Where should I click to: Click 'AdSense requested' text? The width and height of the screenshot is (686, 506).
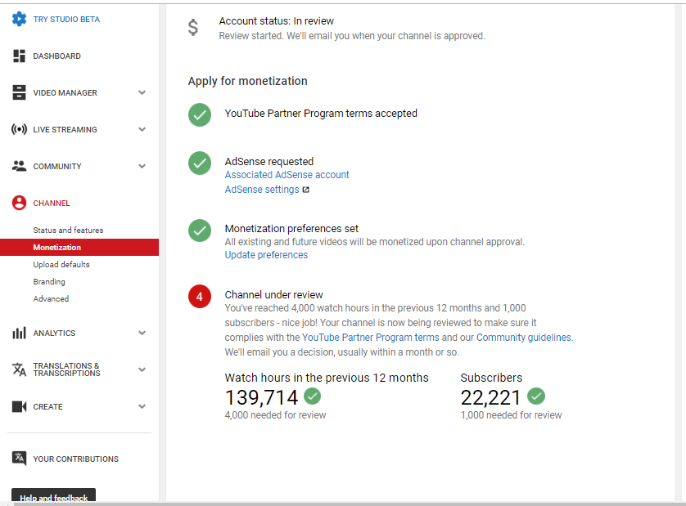[x=269, y=162]
